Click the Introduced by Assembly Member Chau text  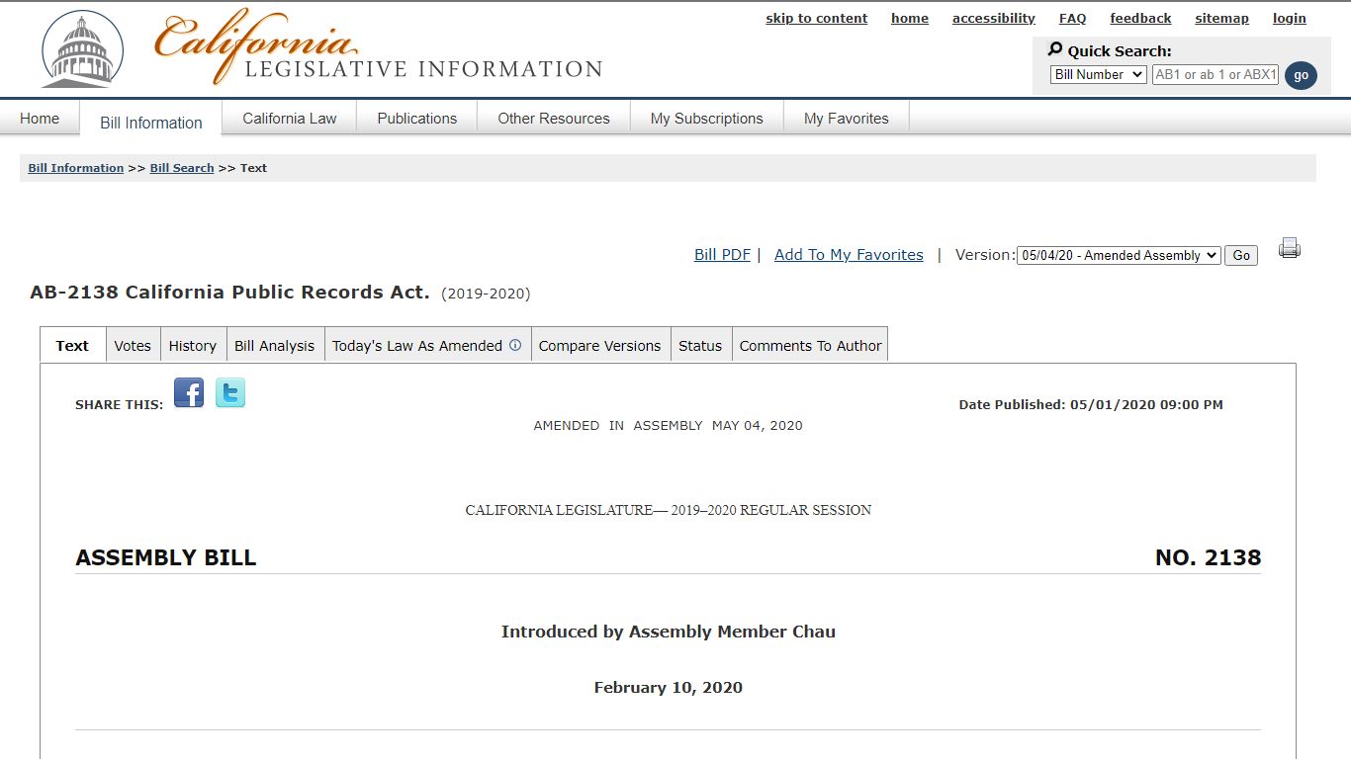tap(669, 632)
